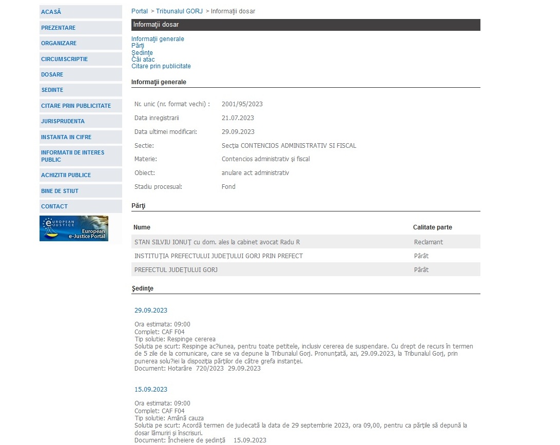Navigate to SEDINTE in the sidebar
The width and height of the screenshot is (560, 445).
[x=52, y=90]
